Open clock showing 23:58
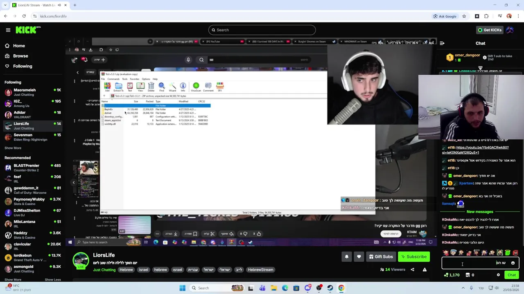 511,288
